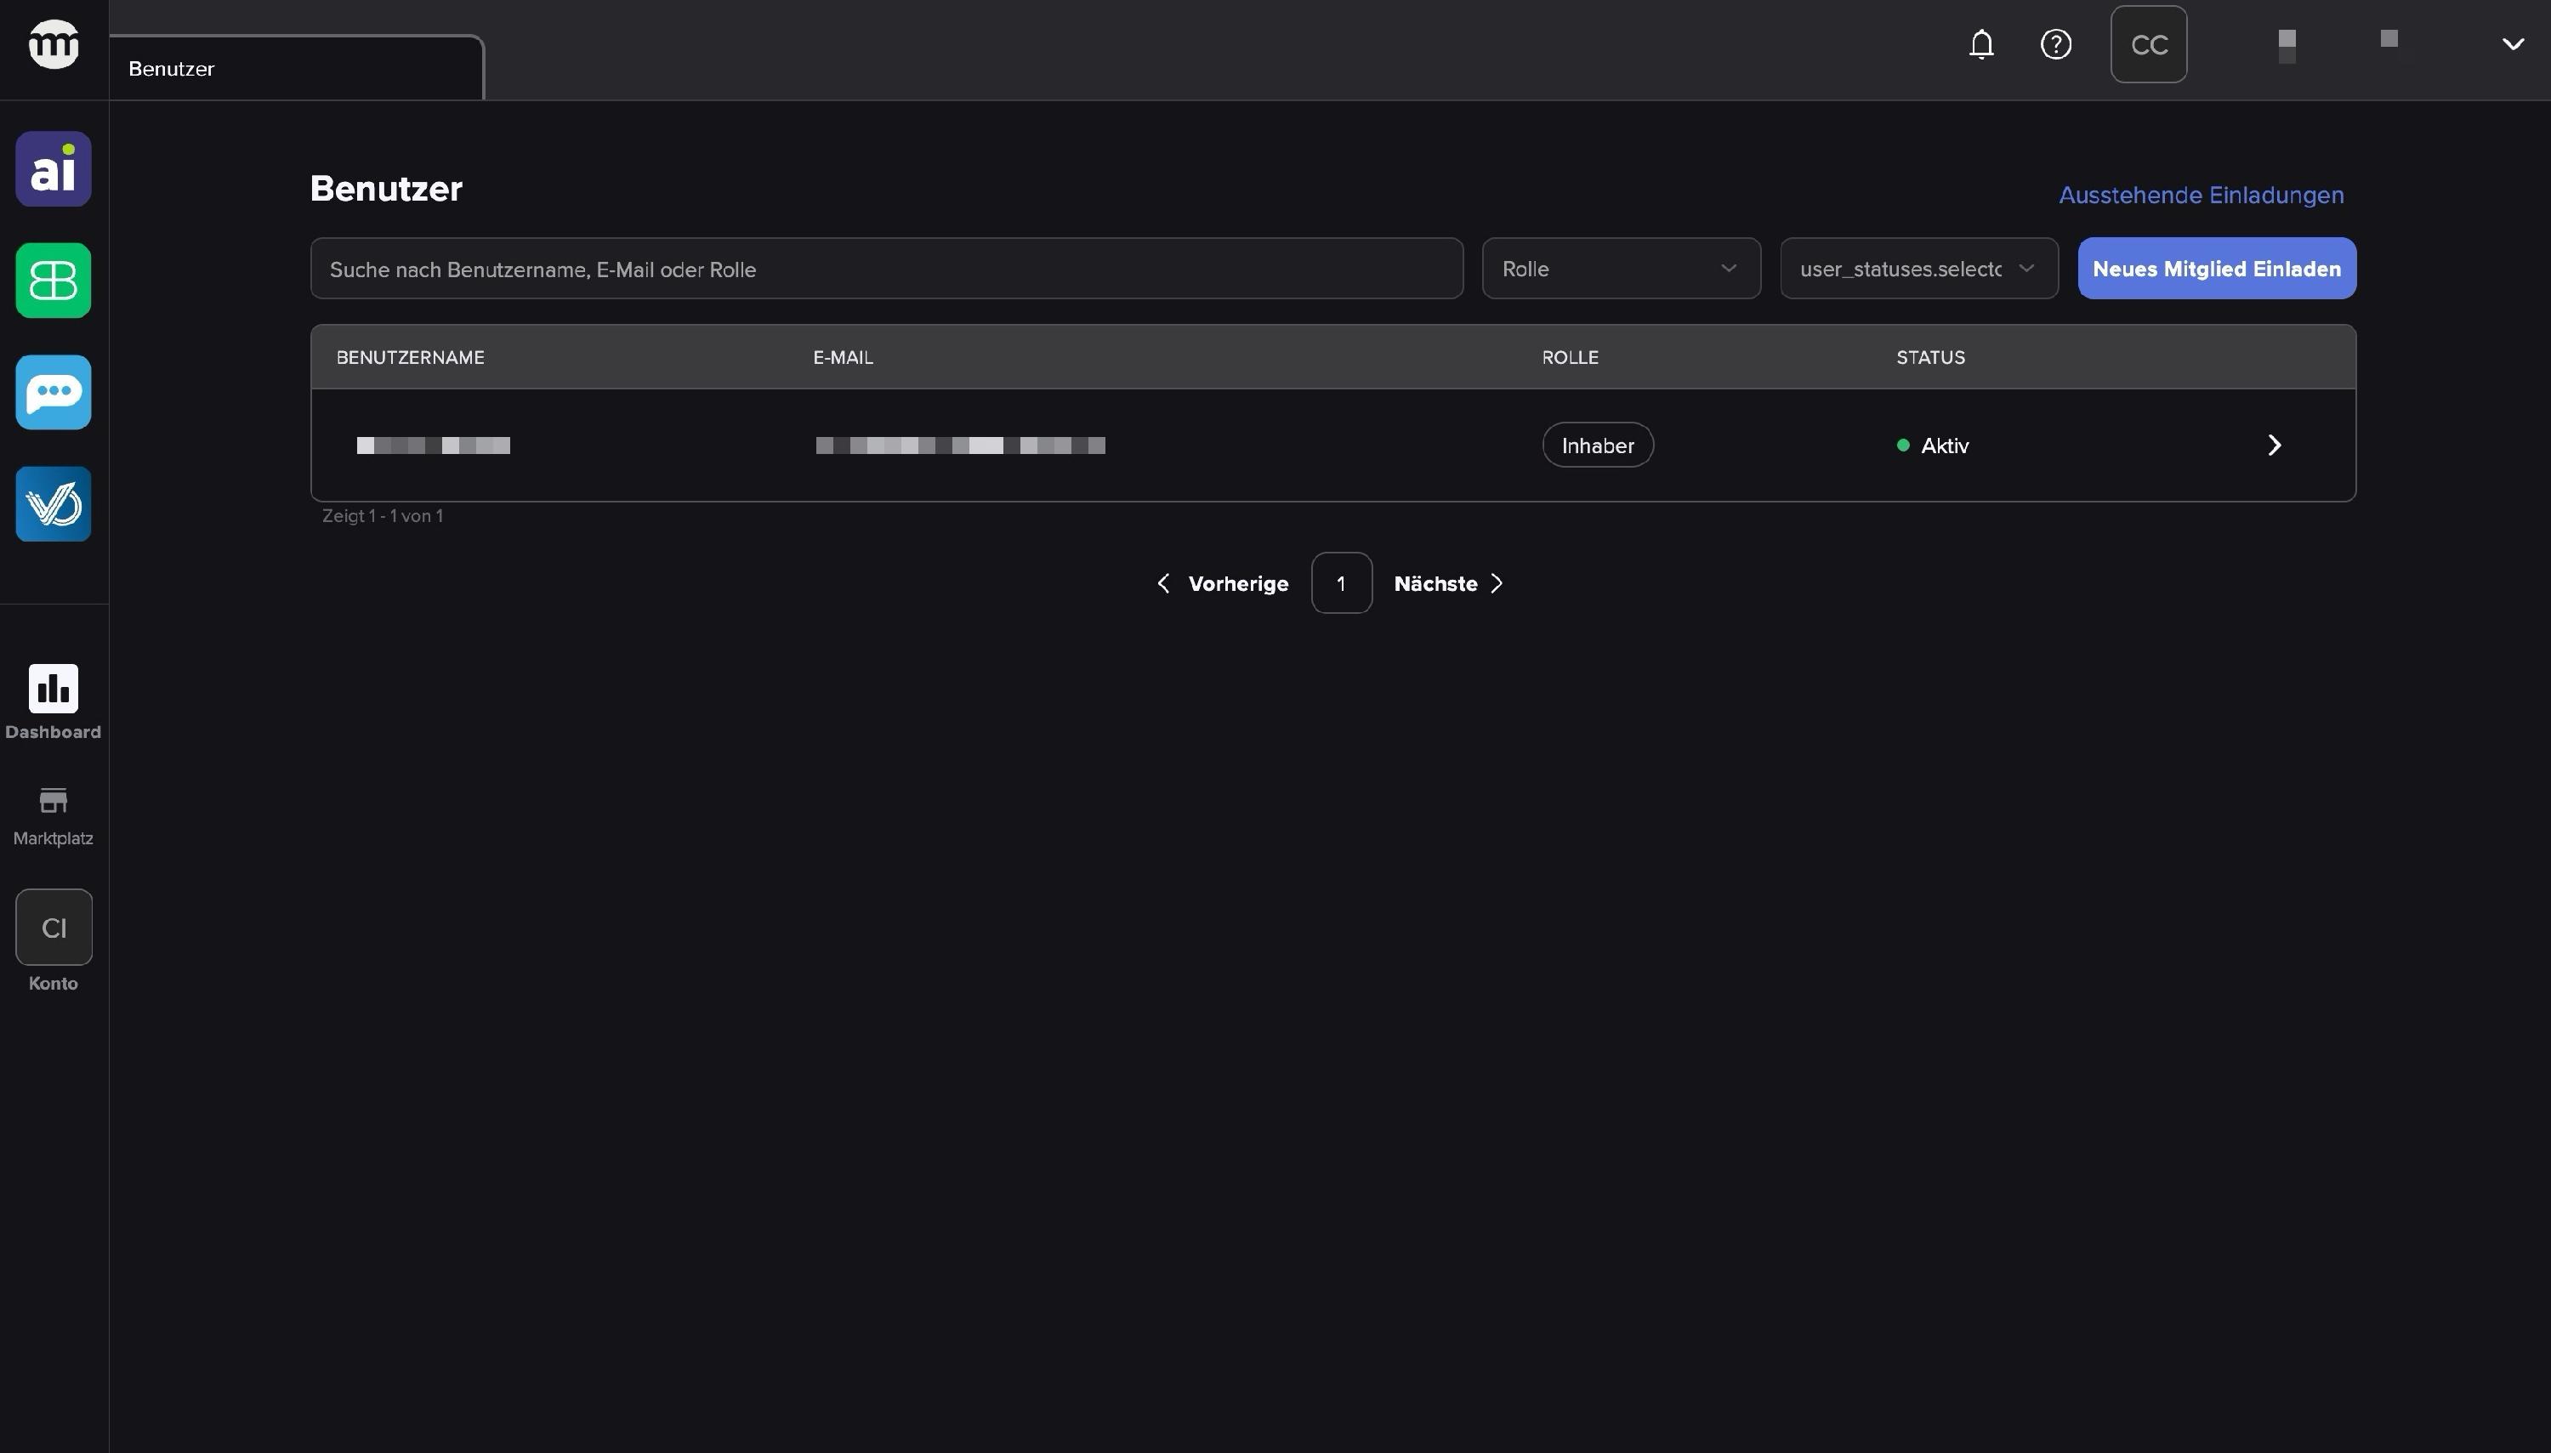Click the mm logo at top left
The height and width of the screenshot is (1453, 2551).
[53, 44]
